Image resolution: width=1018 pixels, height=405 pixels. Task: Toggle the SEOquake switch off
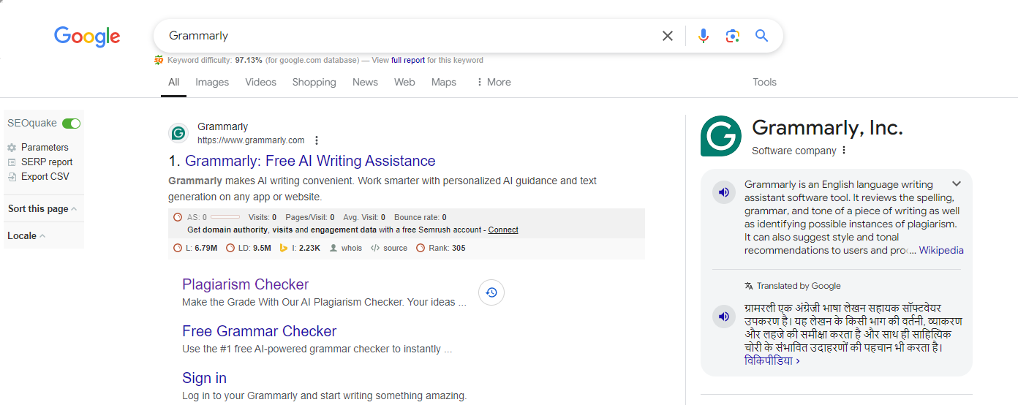point(71,124)
